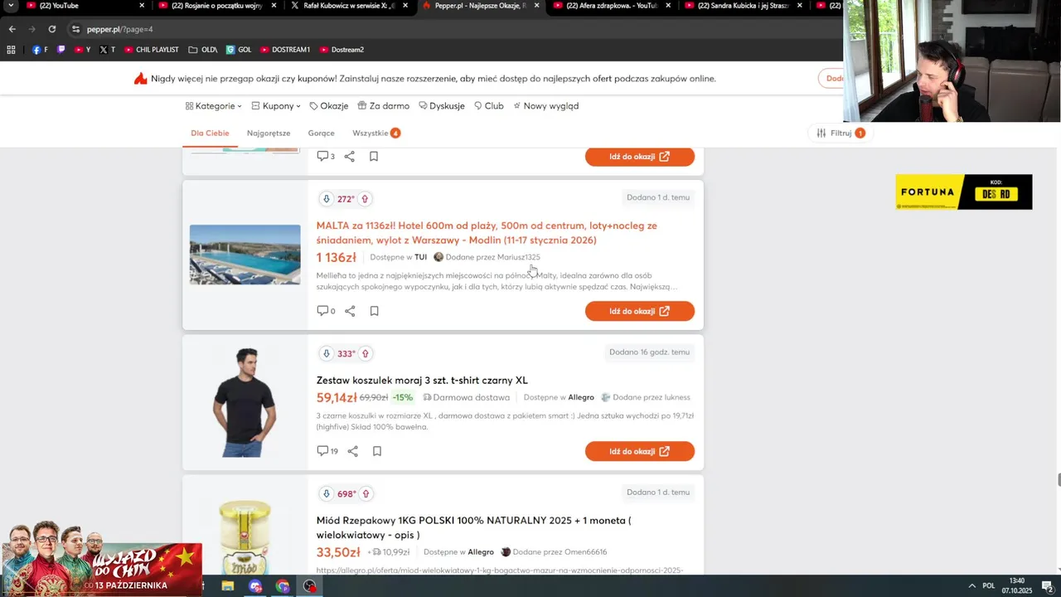Open the DOSTREAM1 bookmark
The width and height of the screenshot is (1061, 597).
coord(285,50)
